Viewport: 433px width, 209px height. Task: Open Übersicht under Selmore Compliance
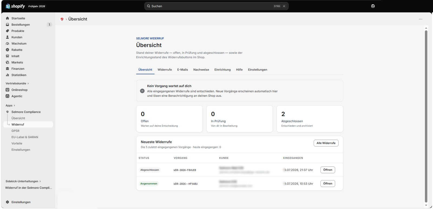click(x=18, y=118)
